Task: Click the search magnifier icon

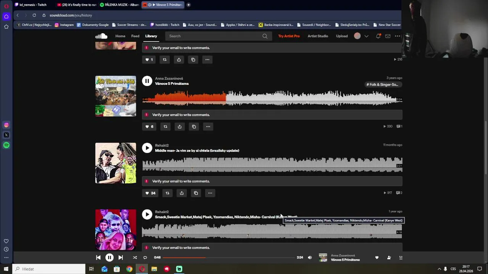Action: (x=265, y=36)
